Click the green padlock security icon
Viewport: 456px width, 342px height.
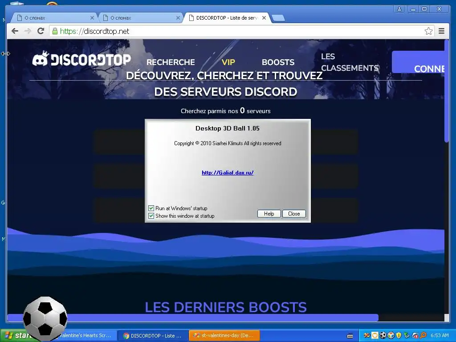(x=55, y=31)
